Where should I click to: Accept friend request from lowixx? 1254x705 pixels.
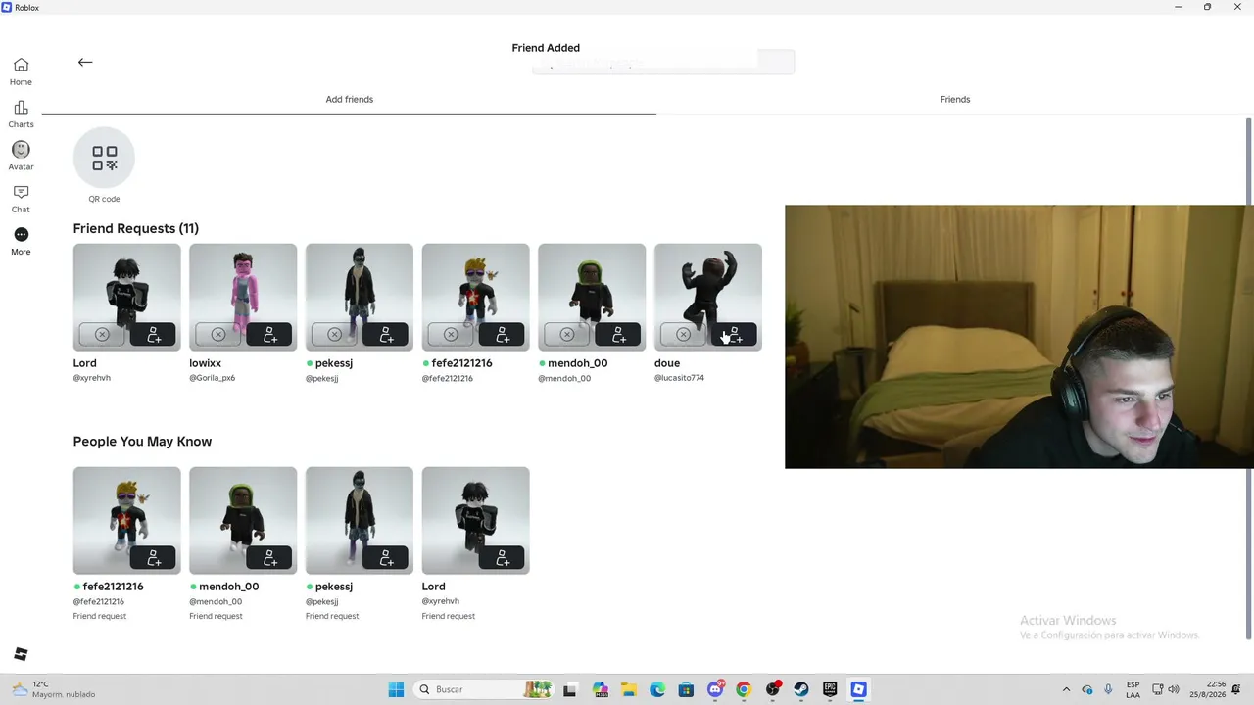(x=270, y=335)
